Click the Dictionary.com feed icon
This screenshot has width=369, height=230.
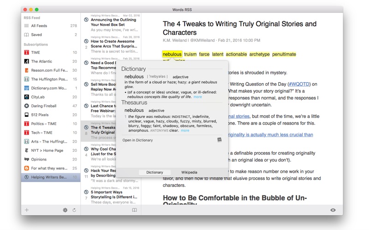27,88
